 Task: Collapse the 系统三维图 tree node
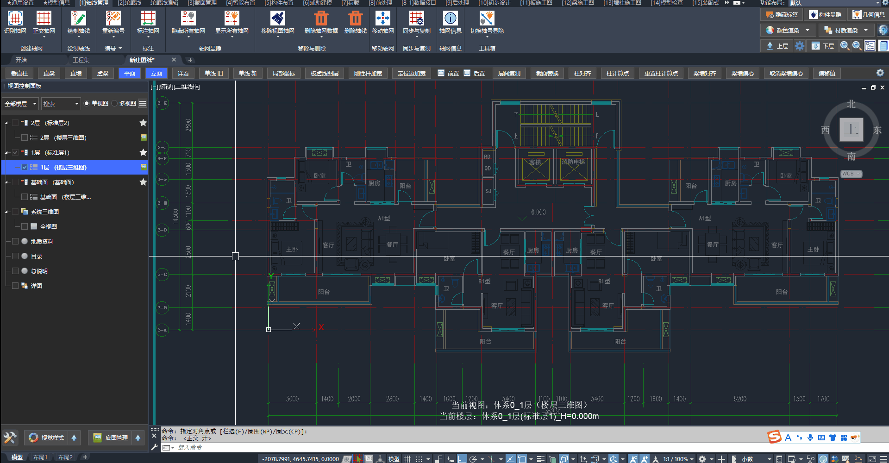[x=6, y=212]
